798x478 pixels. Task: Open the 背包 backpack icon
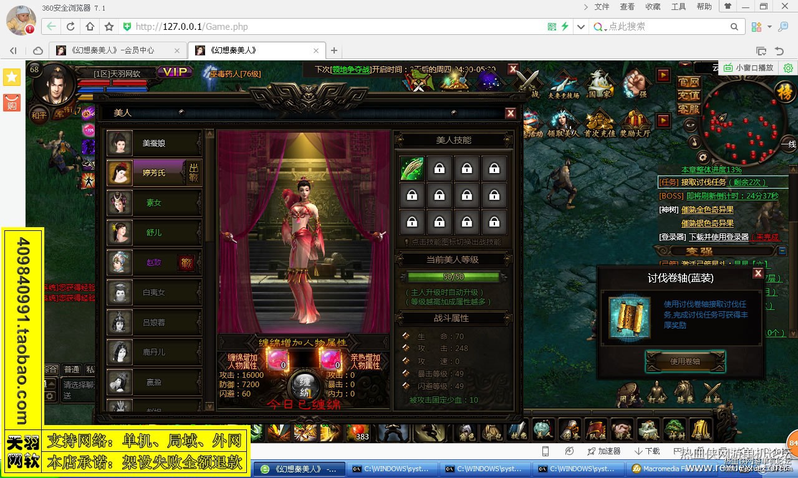tap(492, 430)
